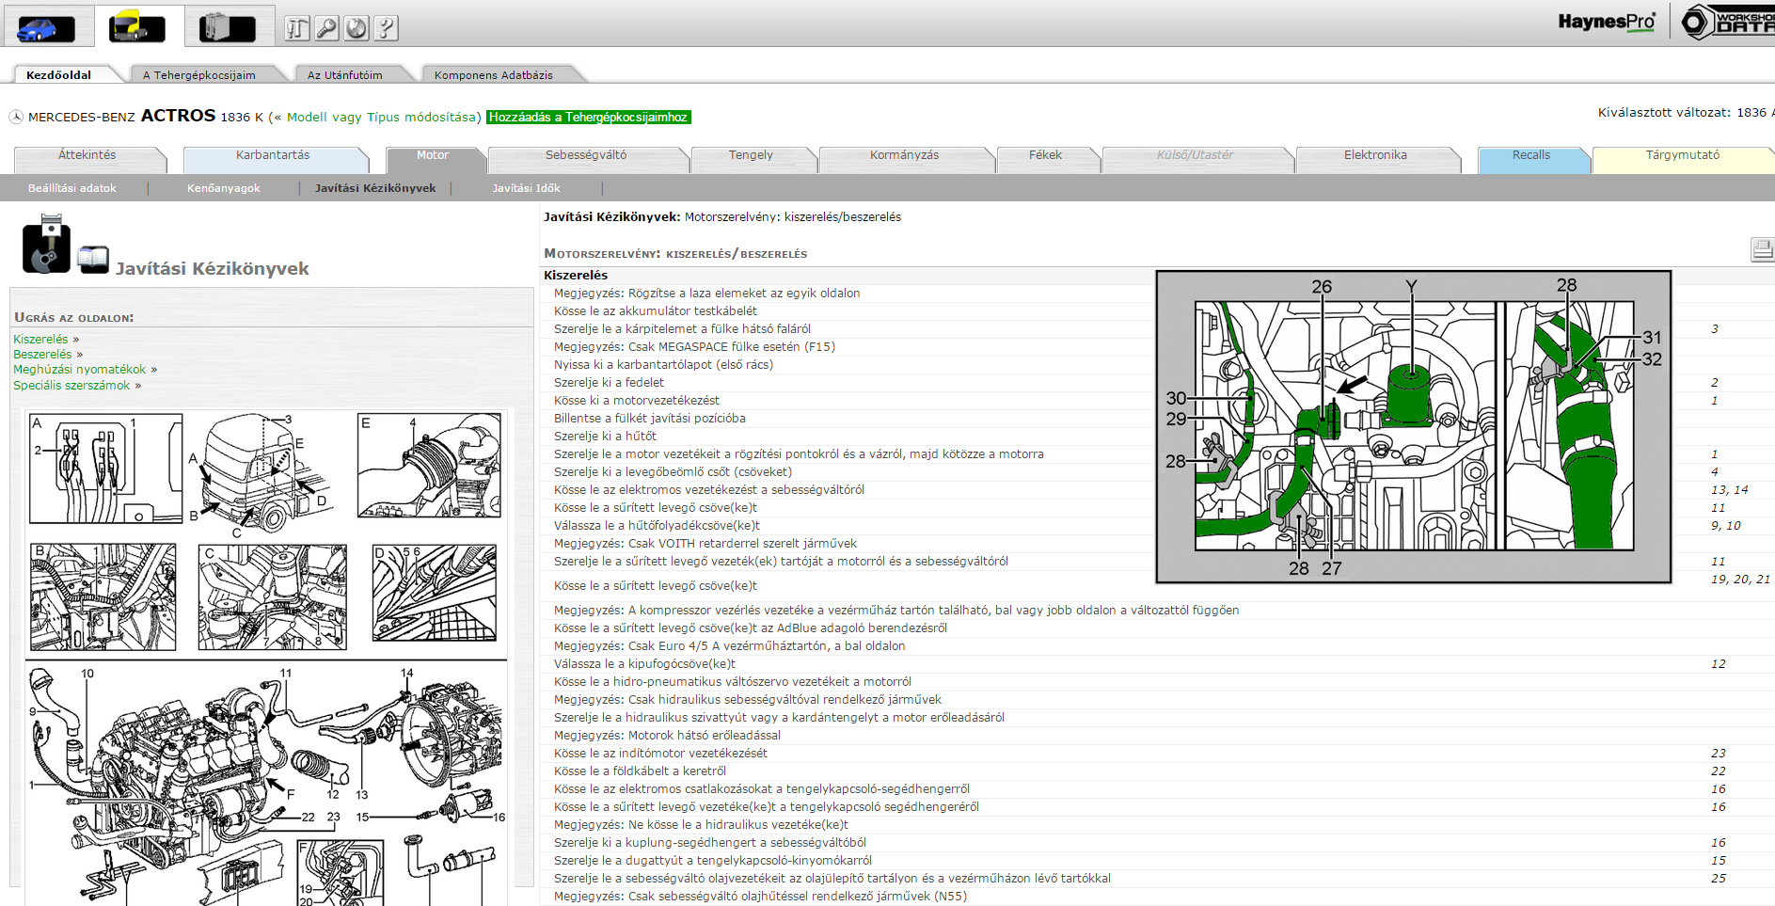Viewport: 1775px width, 906px height.
Task: Switch to the Komponens Adatbázis tab
Action: 493,75
